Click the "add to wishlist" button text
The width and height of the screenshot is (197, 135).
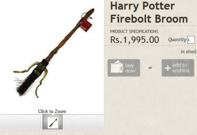[181, 68]
